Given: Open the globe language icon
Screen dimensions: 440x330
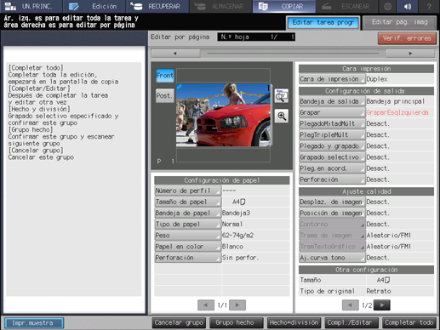Looking at the screenshot, I should 387,6.
